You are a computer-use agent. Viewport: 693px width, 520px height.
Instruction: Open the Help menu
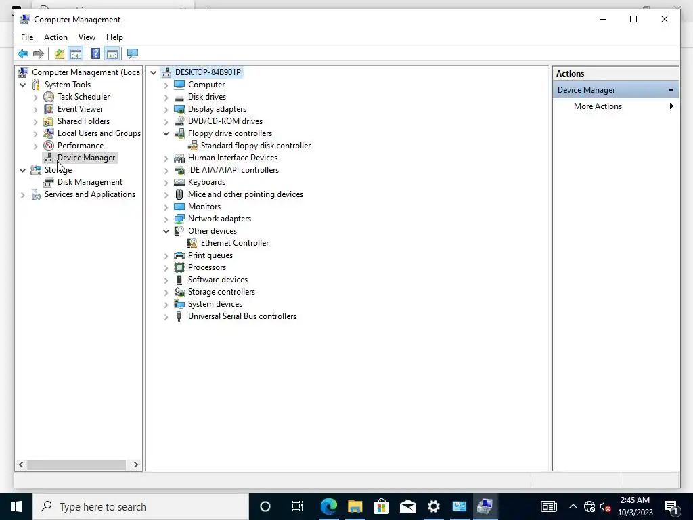114,37
